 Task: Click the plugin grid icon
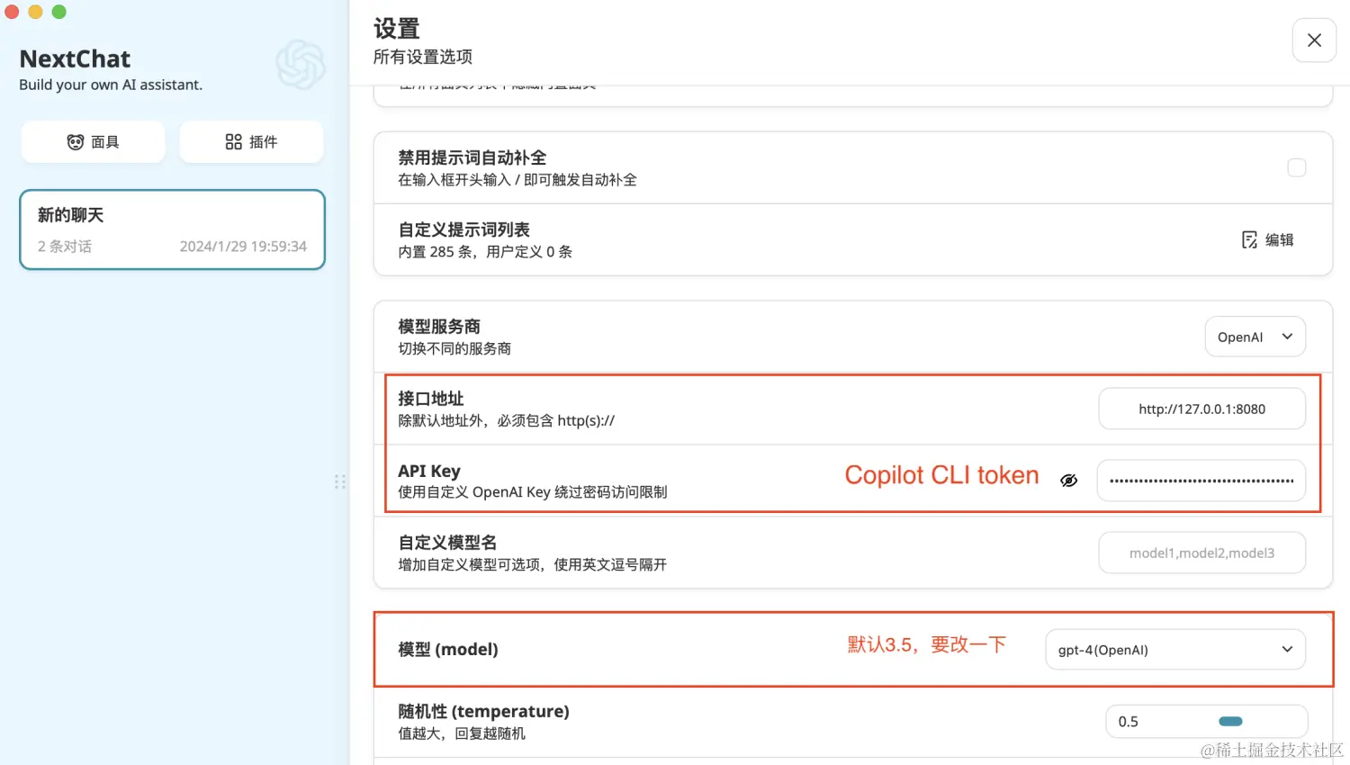pyautogui.click(x=234, y=142)
